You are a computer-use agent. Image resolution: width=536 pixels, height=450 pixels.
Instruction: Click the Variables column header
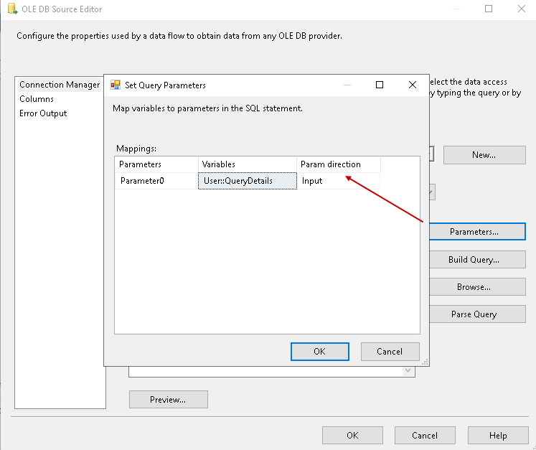248,164
